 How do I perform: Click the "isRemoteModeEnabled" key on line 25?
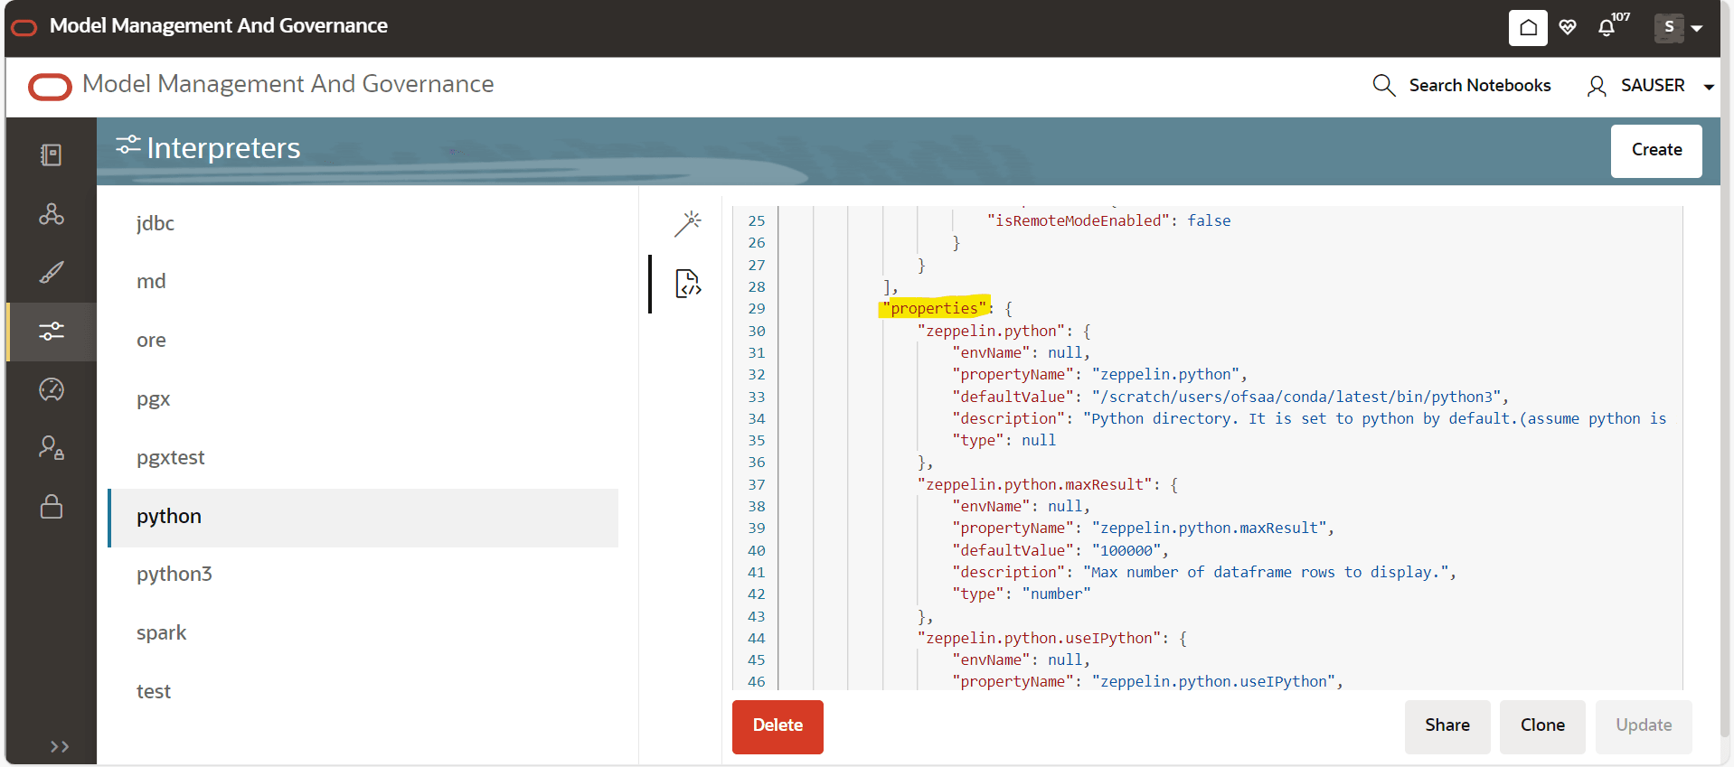tap(1079, 220)
